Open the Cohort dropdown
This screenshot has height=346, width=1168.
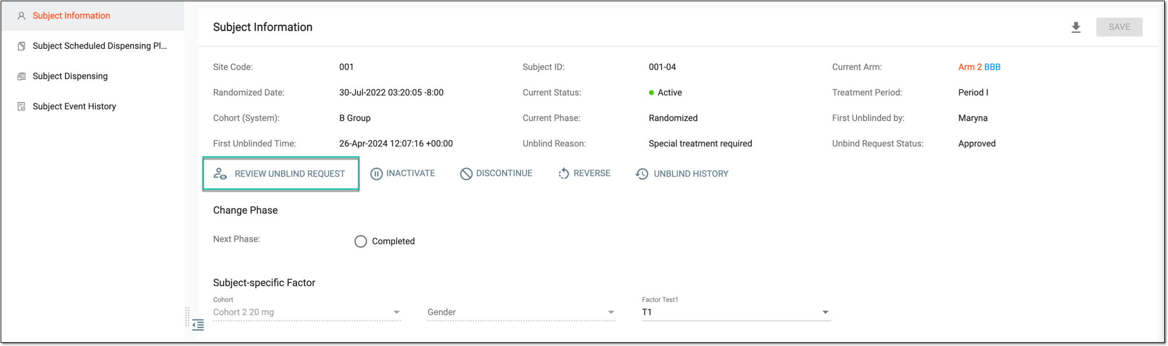(x=307, y=312)
